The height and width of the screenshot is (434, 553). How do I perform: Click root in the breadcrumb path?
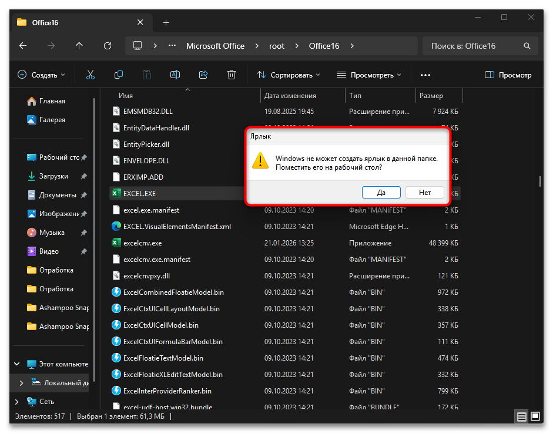coord(276,46)
